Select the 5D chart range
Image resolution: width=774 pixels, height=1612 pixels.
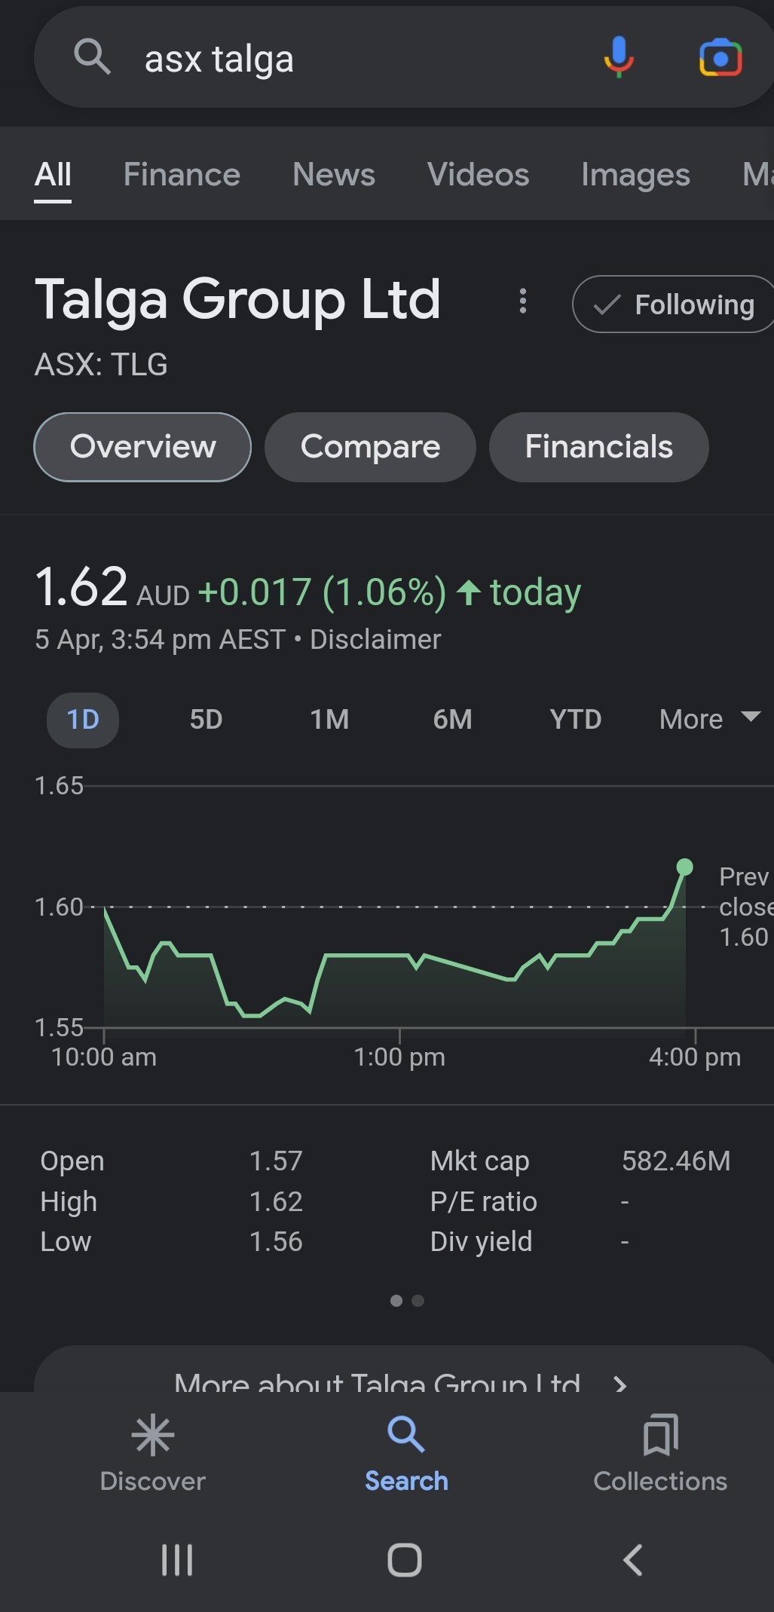[206, 720]
